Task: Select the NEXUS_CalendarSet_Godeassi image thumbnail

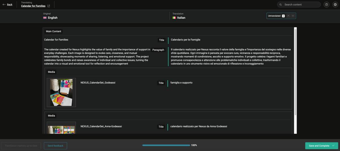Action: (x=61, y=92)
